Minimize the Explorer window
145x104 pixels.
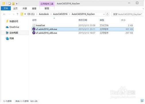[x=129, y=3]
